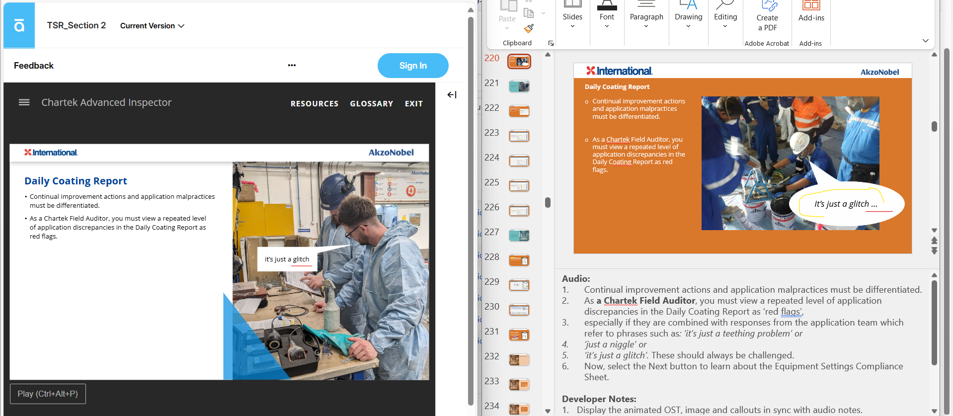
Task: Select slide 232 thumbnail
Action: pos(519,360)
